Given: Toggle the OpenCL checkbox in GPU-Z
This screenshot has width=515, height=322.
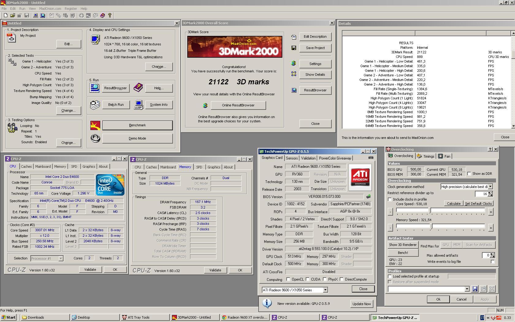Looking at the screenshot, I should pyautogui.click(x=288, y=279).
